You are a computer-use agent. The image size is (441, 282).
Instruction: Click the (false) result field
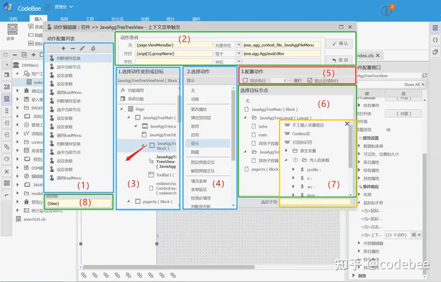pos(78,203)
